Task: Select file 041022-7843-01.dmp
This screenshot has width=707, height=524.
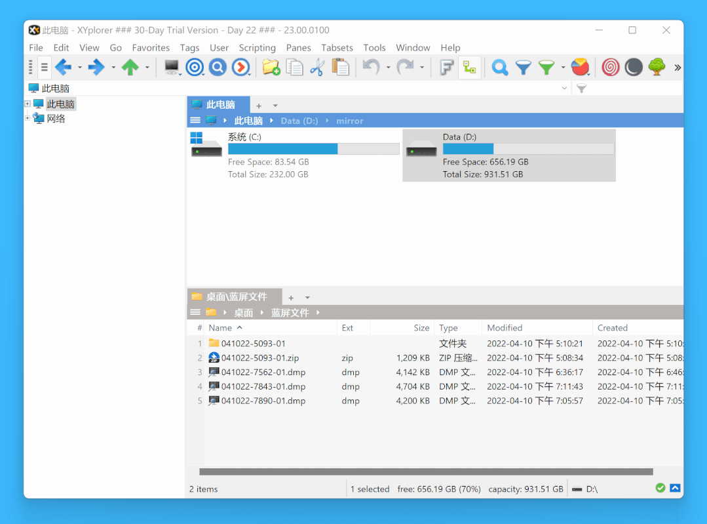Action: point(263,386)
